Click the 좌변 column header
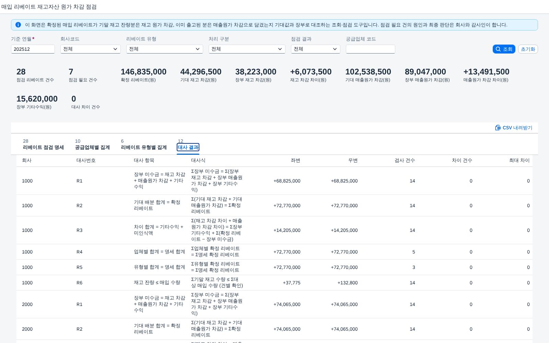This screenshot has height=343, width=549. pos(295,160)
